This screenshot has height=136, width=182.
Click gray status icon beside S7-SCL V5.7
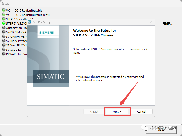[x=4, y=49]
